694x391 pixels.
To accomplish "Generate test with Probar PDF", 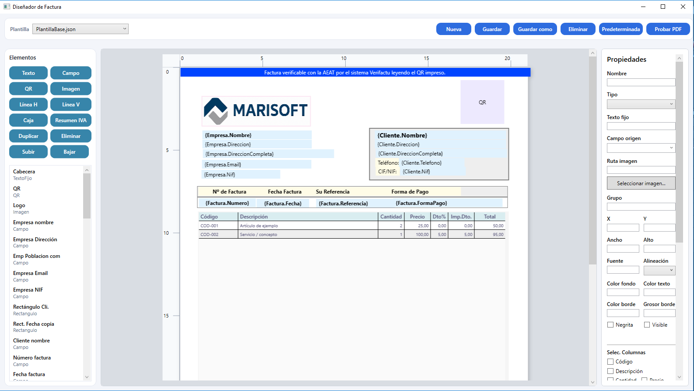I will tap(668, 29).
